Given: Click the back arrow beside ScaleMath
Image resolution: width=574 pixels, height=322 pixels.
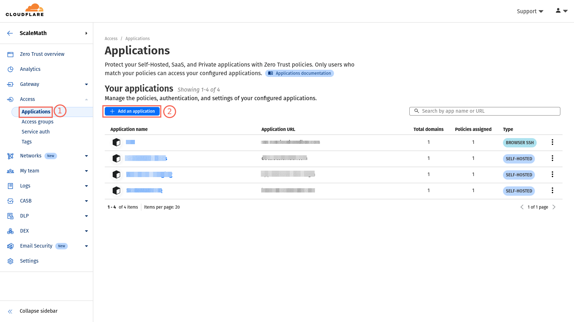Looking at the screenshot, I should (10, 33).
